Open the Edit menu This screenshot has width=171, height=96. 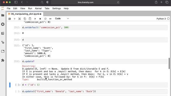pyautogui.click(x=15, y=8)
